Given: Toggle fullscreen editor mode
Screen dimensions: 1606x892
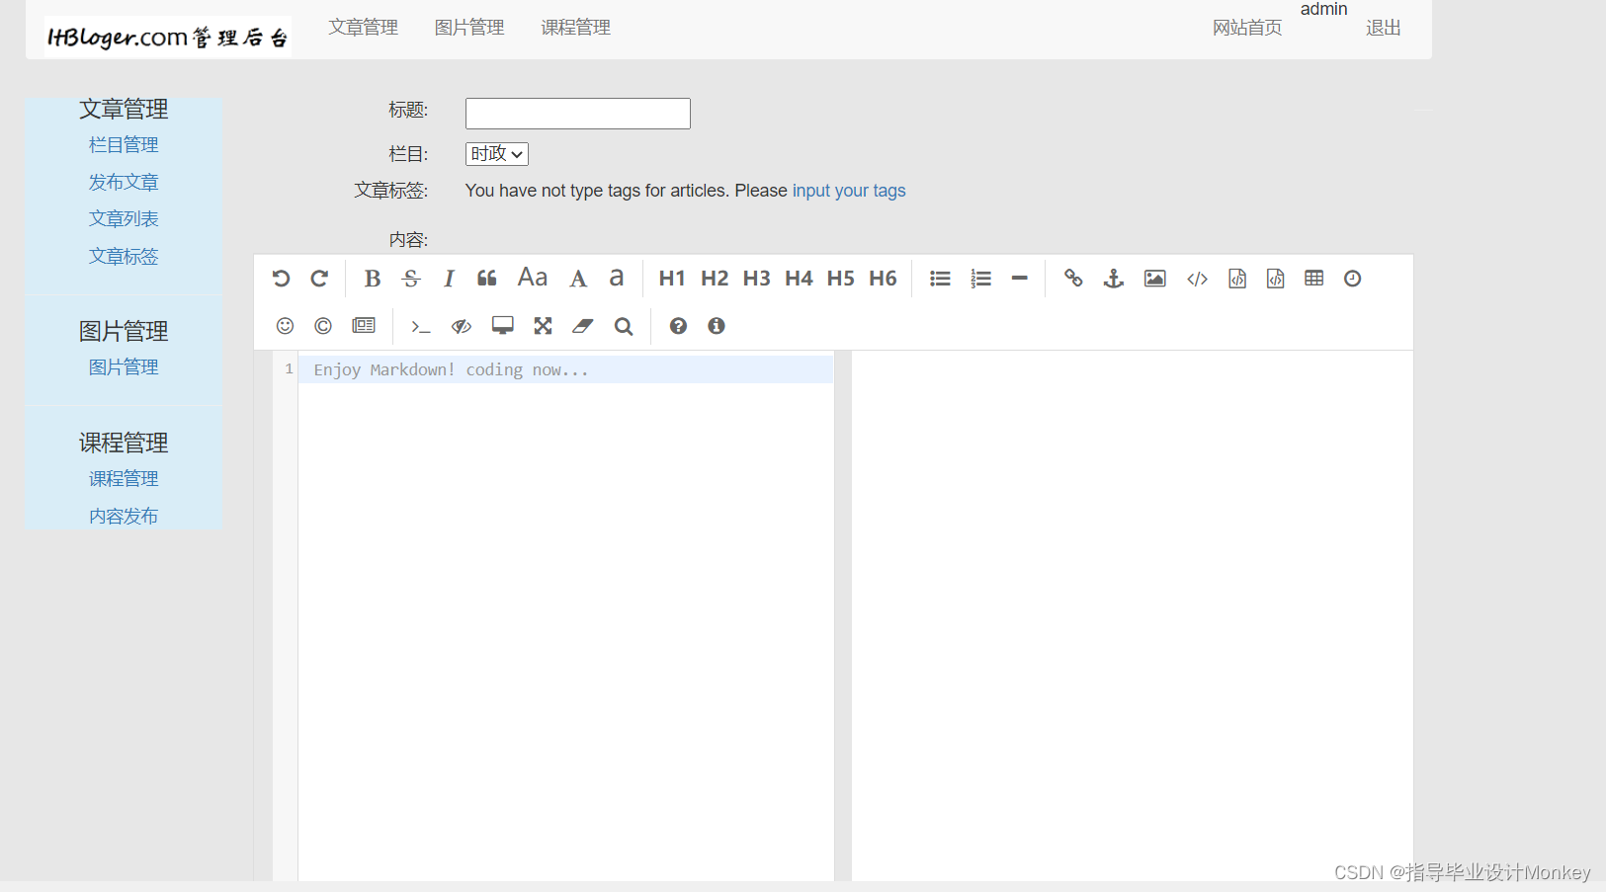Looking at the screenshot, I should [x=543, y=326].
